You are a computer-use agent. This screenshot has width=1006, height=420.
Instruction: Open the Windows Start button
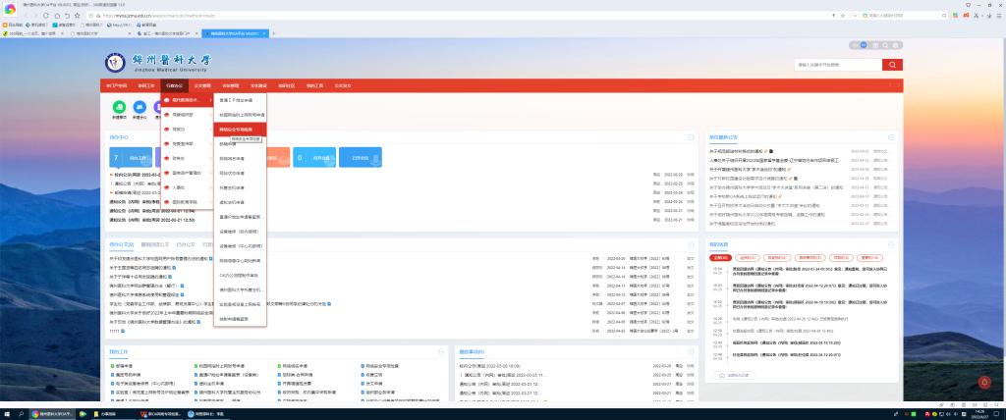coord(7,414)
